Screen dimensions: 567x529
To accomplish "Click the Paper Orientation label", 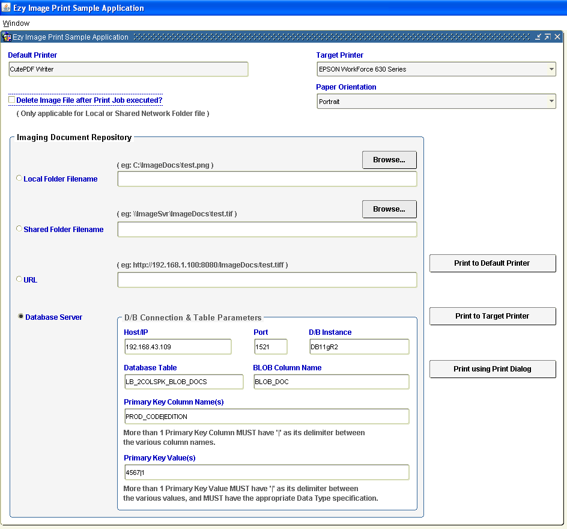I will (346, 87).
